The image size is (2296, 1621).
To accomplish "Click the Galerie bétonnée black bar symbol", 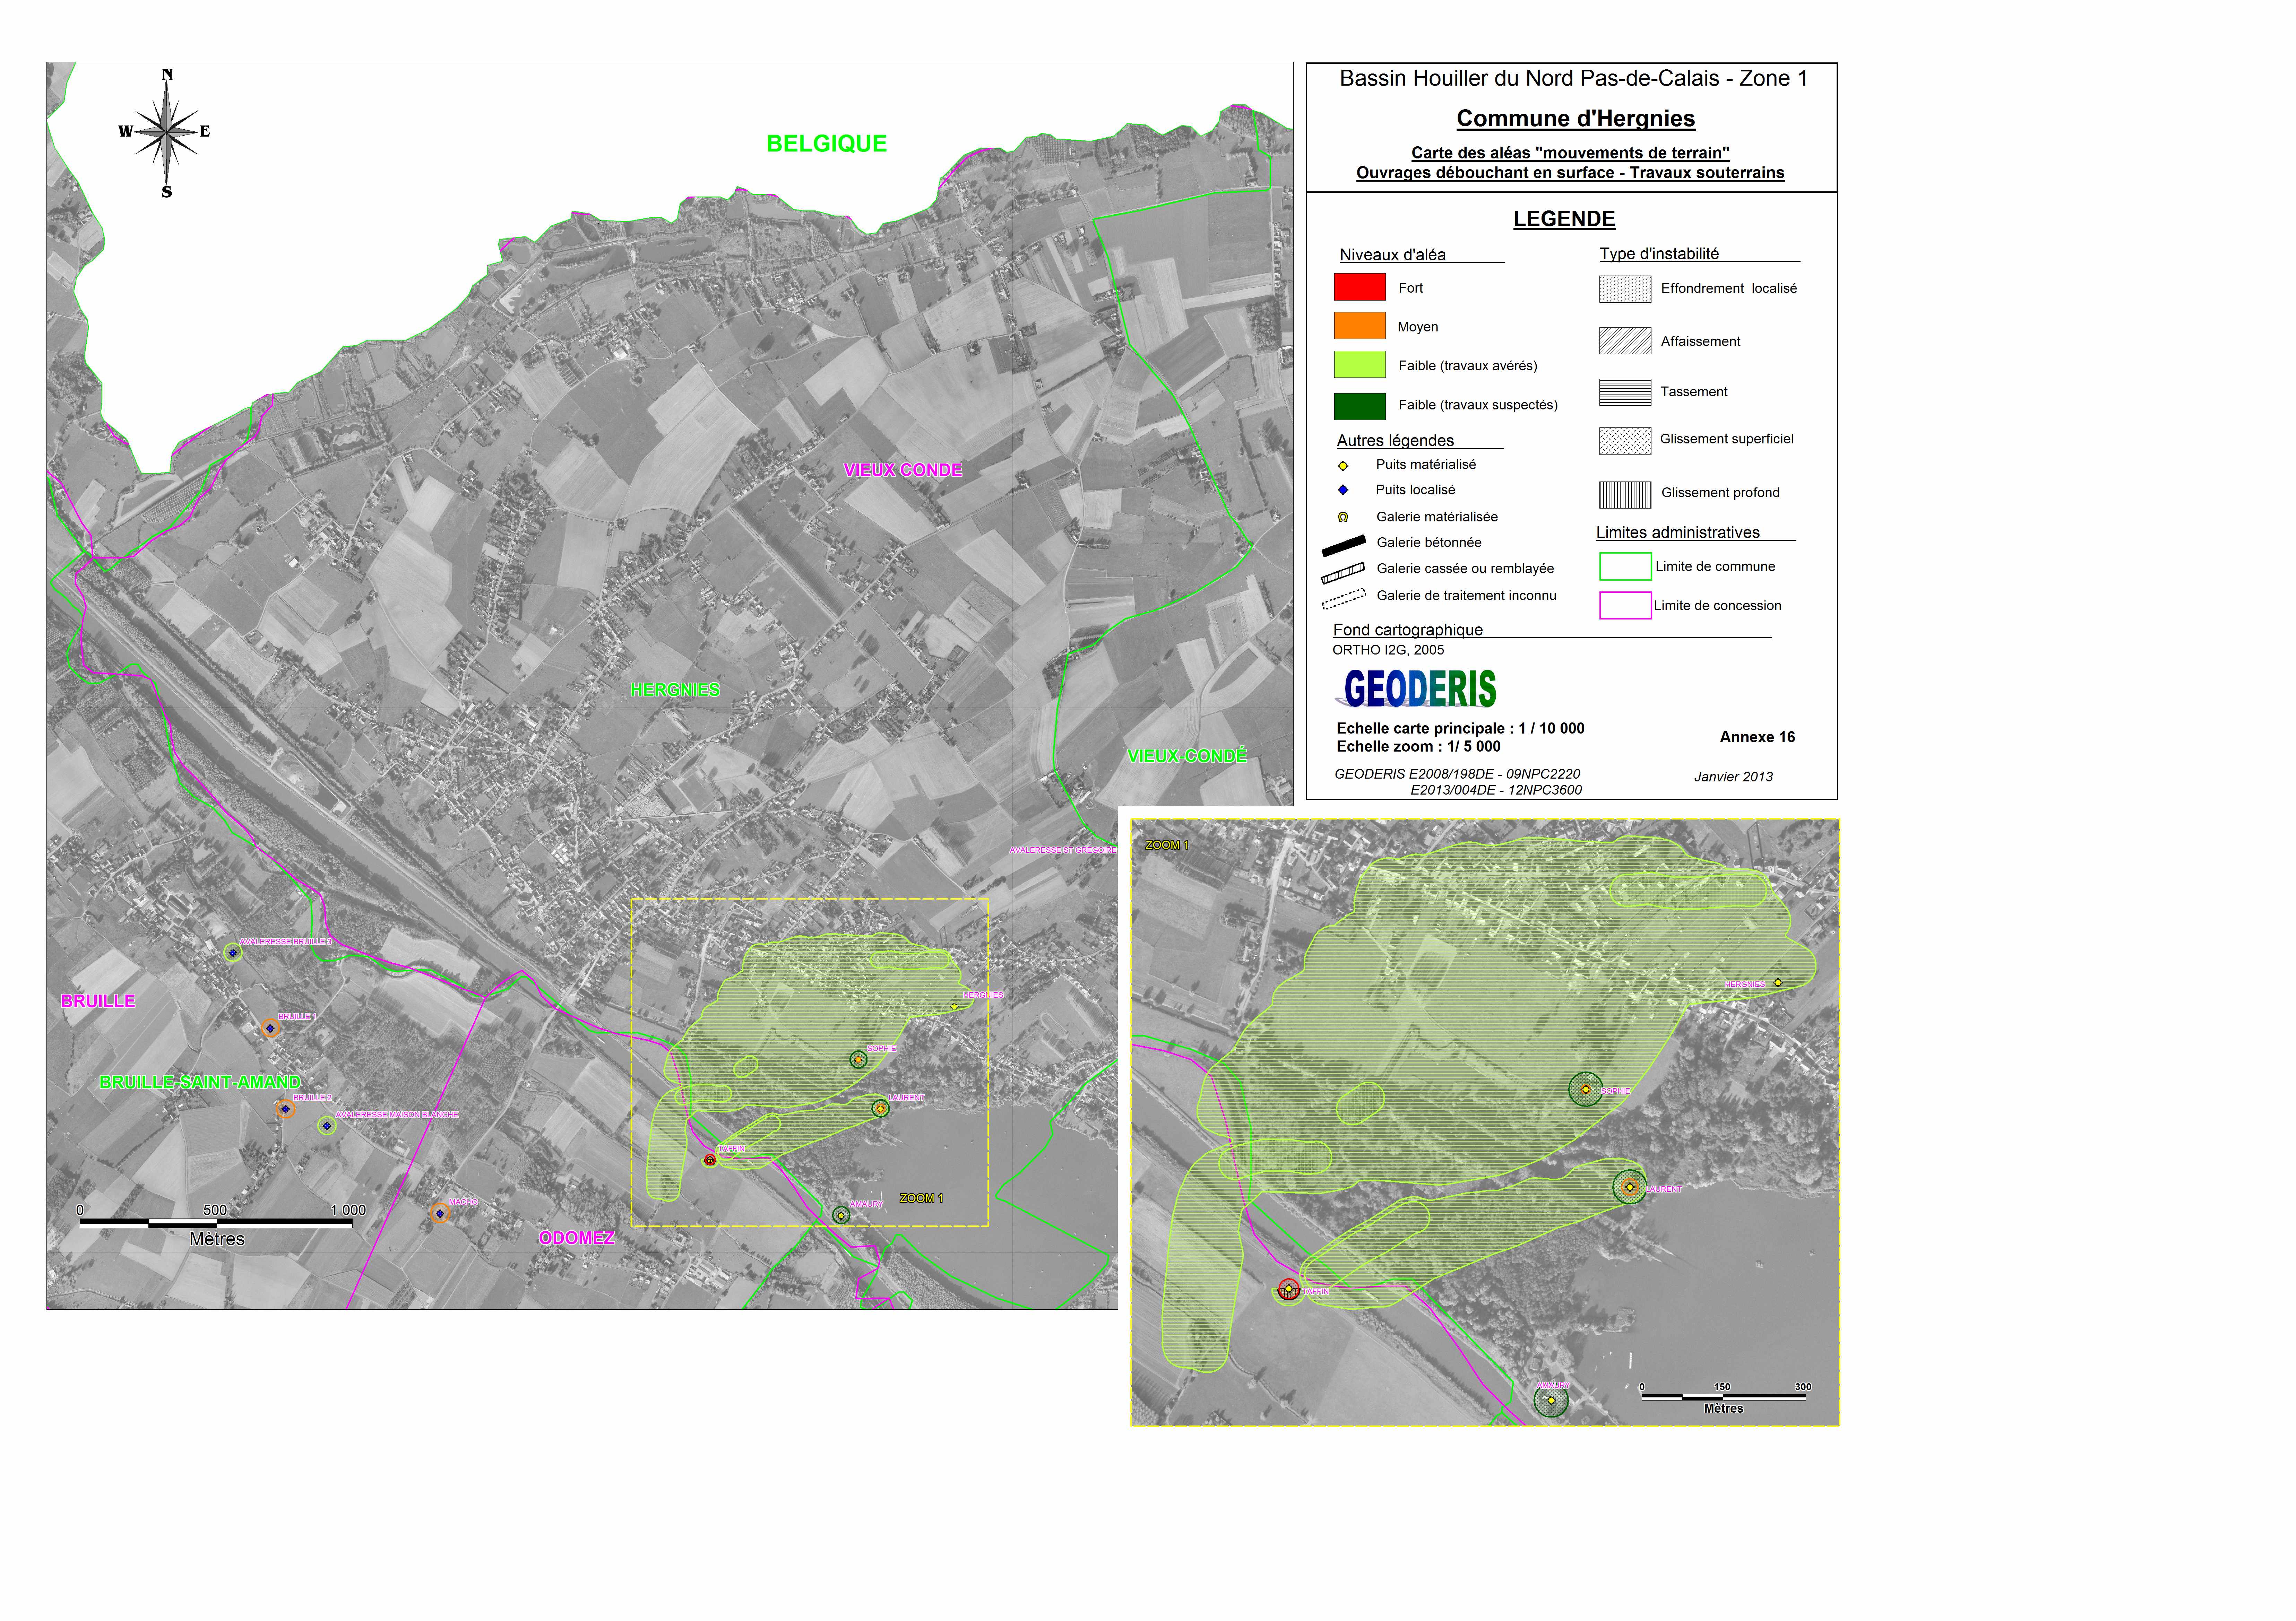I will pos(1344,546).
